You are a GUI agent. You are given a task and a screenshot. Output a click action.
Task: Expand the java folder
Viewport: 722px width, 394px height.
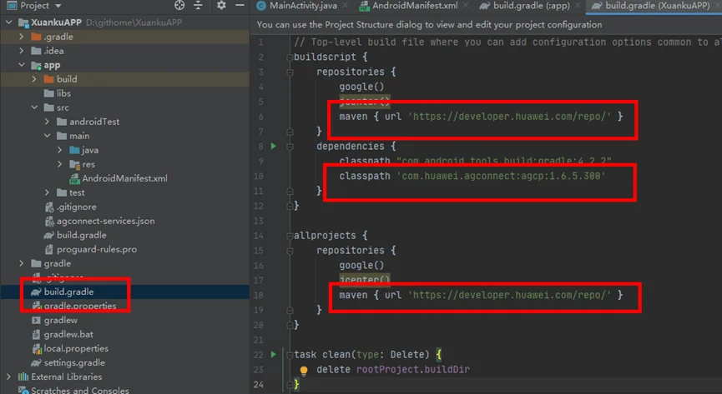pyautogui.click(x=60, y=150)
